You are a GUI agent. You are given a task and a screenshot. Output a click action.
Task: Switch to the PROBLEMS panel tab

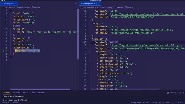(17, 93)
